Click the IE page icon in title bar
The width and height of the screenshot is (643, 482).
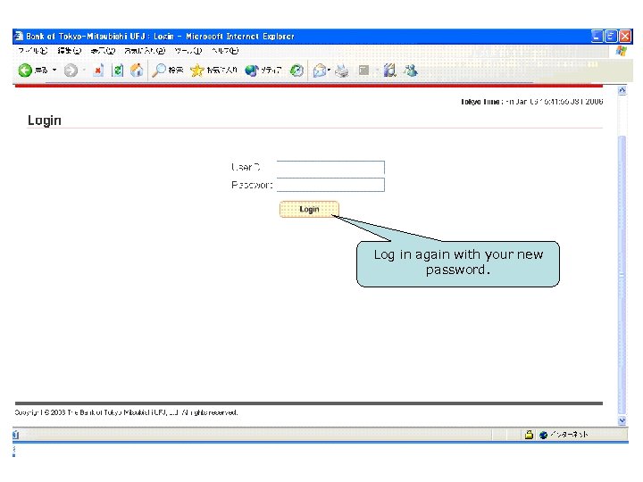pyautogui.click(x=19, y=36)
